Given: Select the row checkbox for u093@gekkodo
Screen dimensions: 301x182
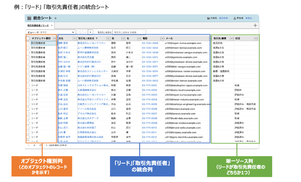Looking at the screenshot, I should pos(28,57).
